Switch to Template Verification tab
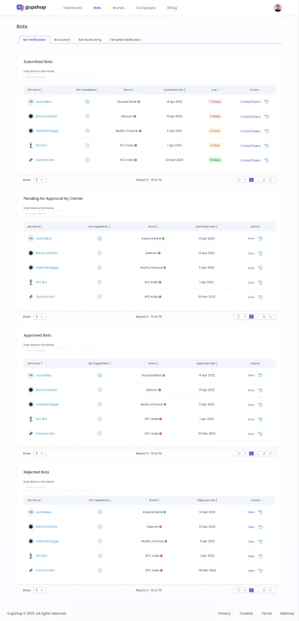299x621 pixels. (125, 40)
